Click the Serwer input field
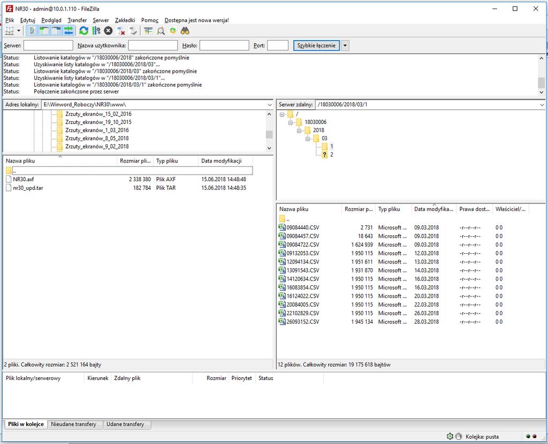The image size is (548, 444). pos(48,45)
